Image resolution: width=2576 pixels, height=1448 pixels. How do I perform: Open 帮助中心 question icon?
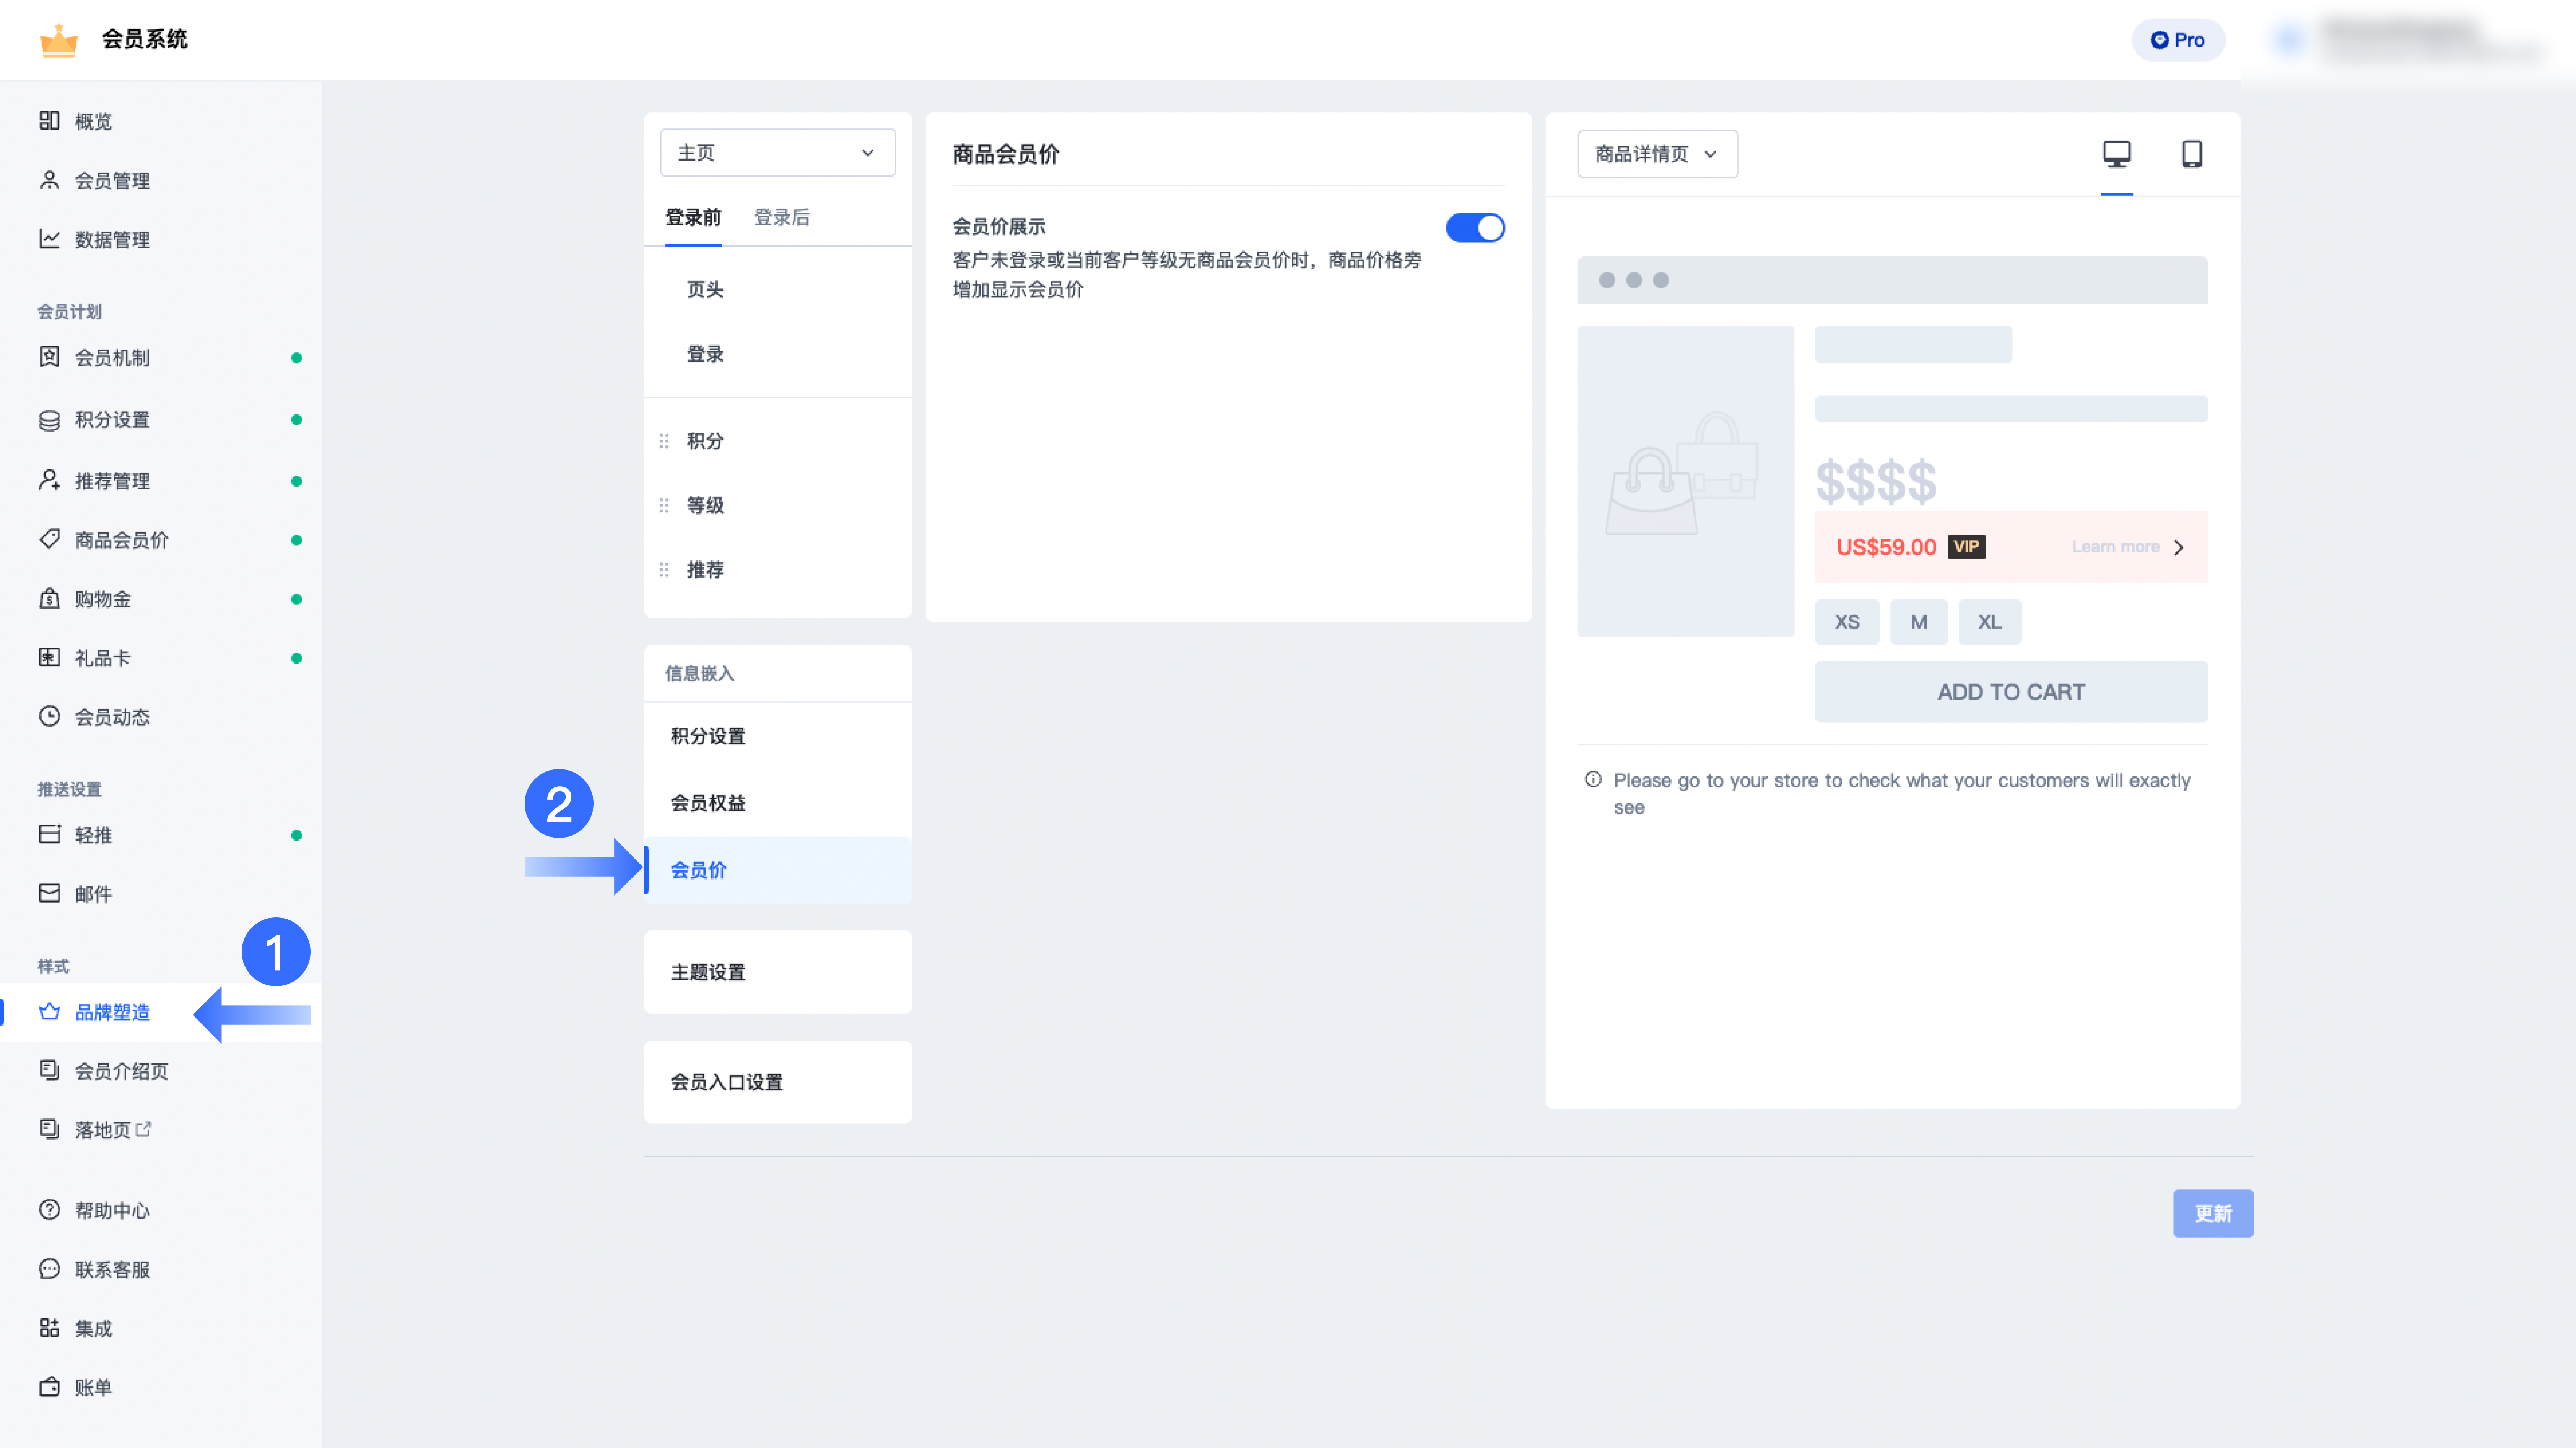pos(49,1210)
